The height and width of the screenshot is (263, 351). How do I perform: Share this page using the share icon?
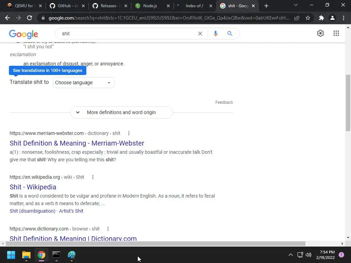tap(297, 18)
